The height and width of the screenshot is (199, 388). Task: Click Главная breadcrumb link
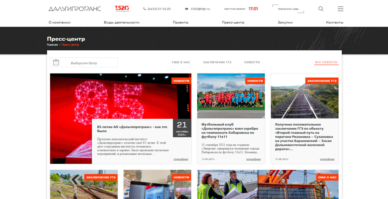coord(52,45)
